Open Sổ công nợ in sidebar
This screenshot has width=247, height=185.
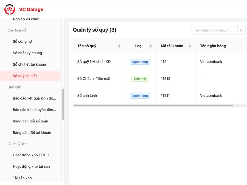click(22, 42)
